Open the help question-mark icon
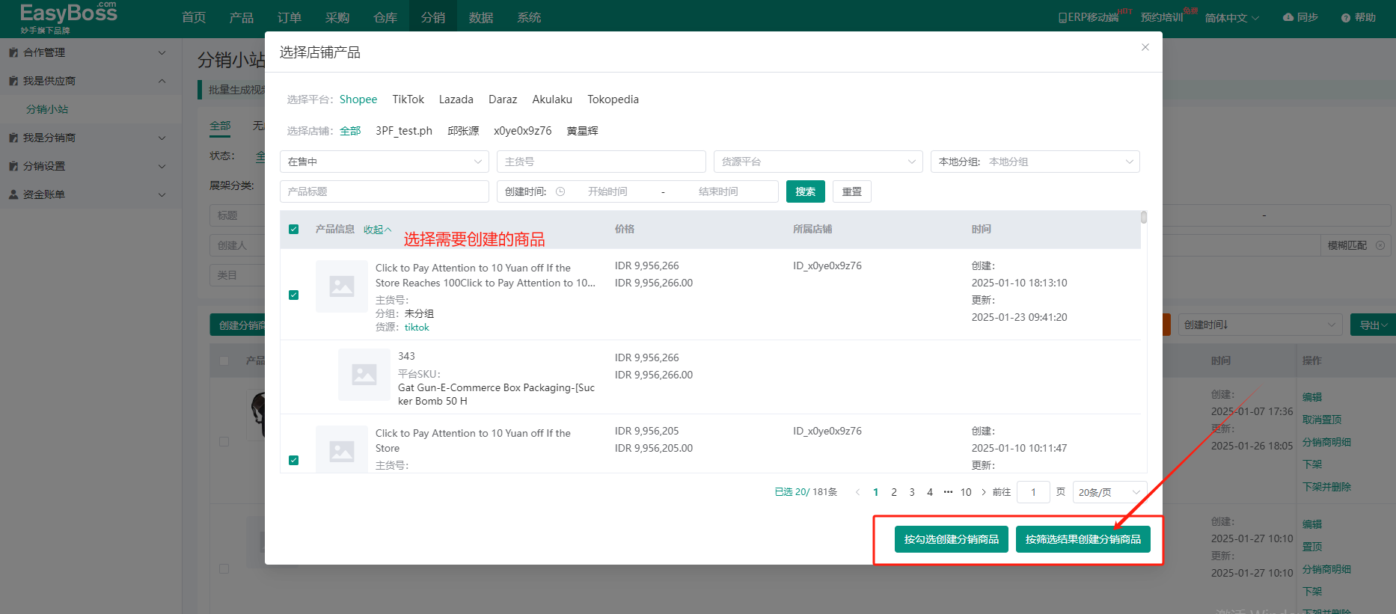1396x614 pixels. (x=1346, y=17)
